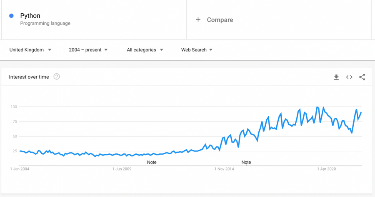Image resolution: width=375 pixels, height=197 pixels.
Task: Expand the All categories dropdown
Action: (145, 50)
